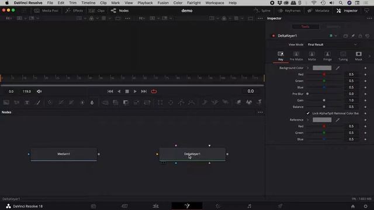Switch to the Matte tab
The image size is (374, 210).
click(x=311, y=57)
